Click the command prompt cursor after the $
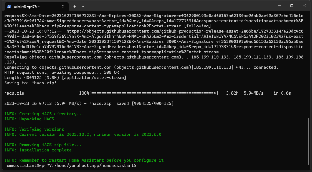 [x=139, y=165]
